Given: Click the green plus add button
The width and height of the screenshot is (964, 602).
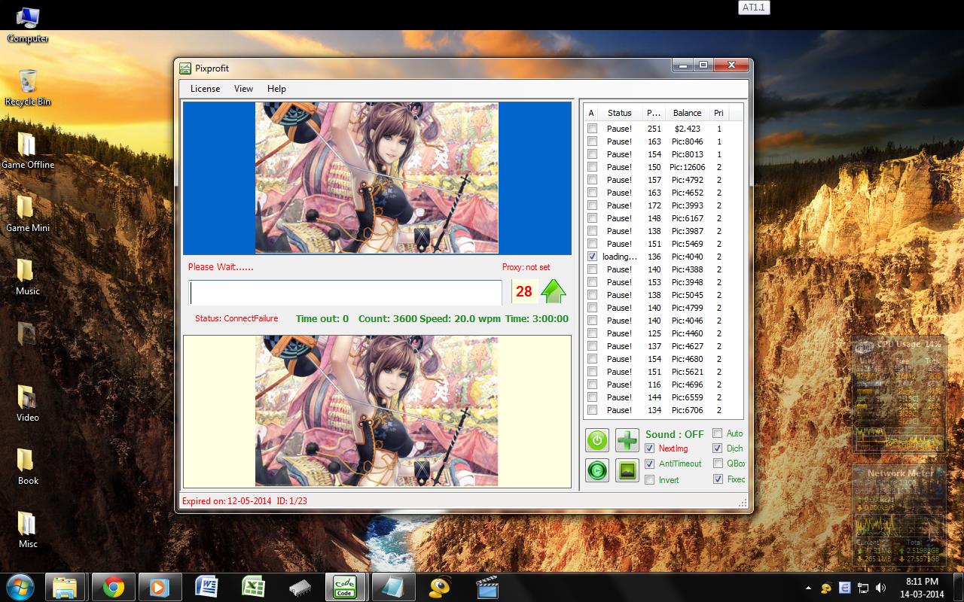Looking at the screenshot, I should [627, 440].
